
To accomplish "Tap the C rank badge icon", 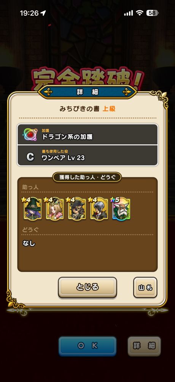I will tap(30, 157).
